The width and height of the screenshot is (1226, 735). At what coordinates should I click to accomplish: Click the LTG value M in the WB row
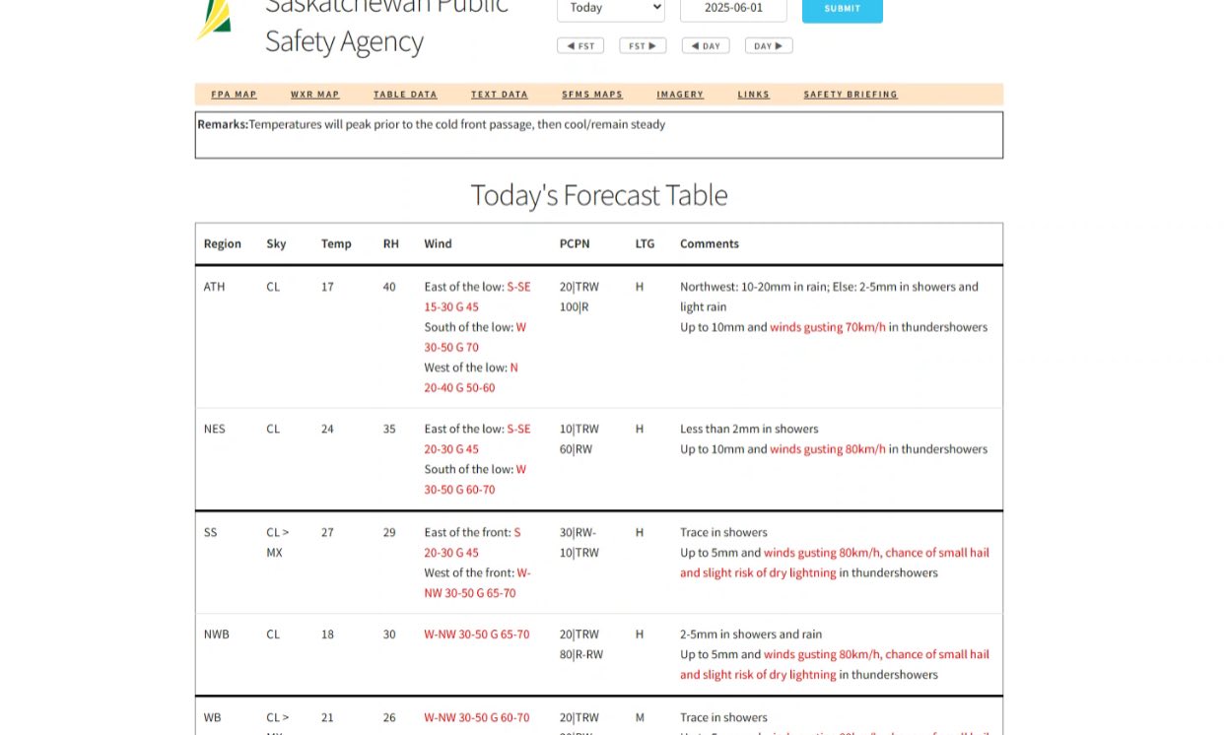(x=640, y=718)
